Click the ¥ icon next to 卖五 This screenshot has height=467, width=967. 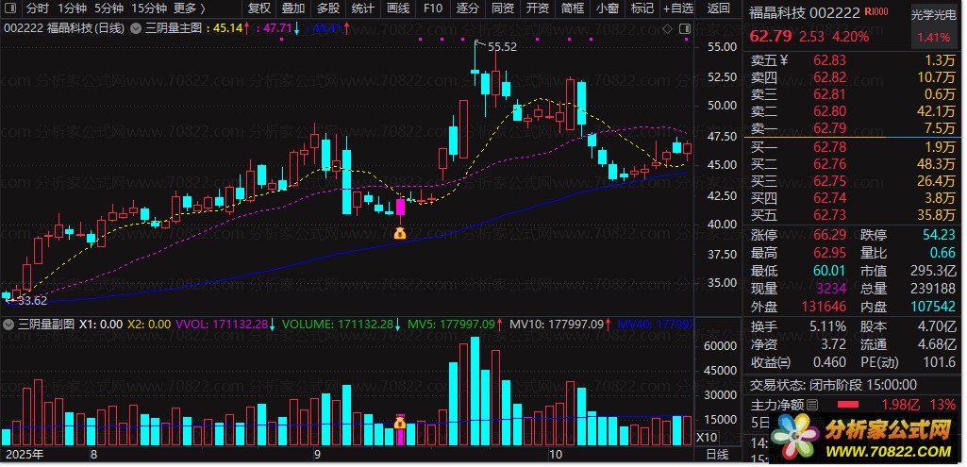[785, 60]
